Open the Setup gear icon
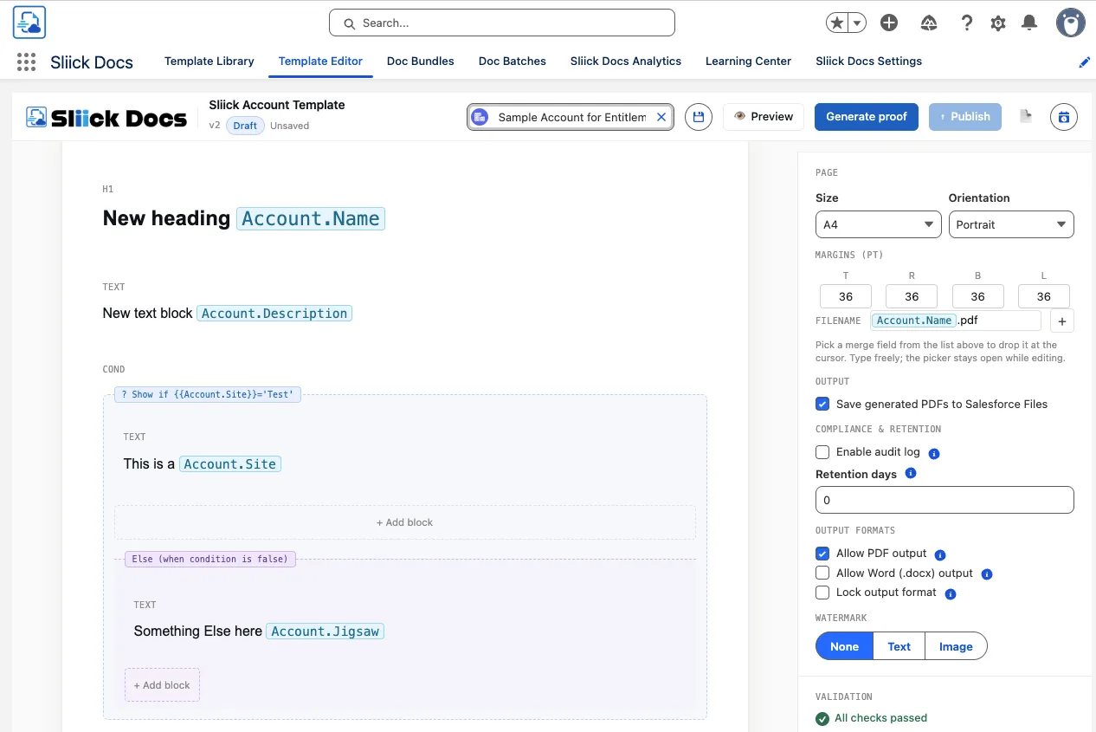Viewport: 1096px width, 732px height. (998, 23)
